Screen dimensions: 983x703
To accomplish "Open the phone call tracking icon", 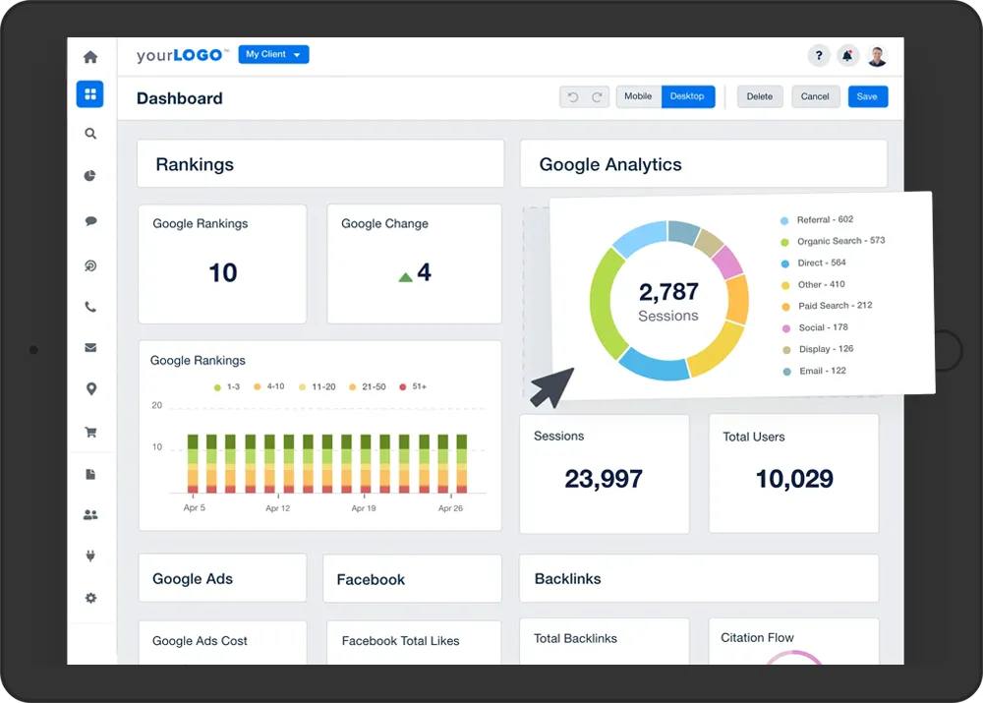I will (90, 307).
